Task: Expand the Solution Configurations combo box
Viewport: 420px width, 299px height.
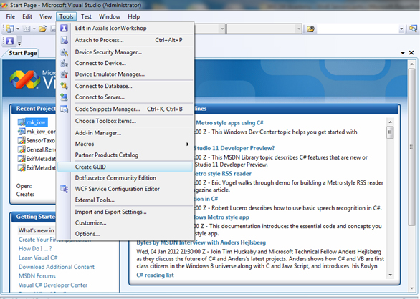Action: tap(222, 29)
